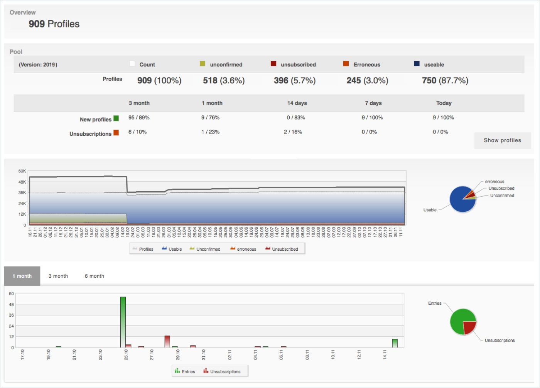Viewport: 540px width, 388px height.
Task: Toggle Unsubscribed series in area chart legend
Action: [282, 249]
